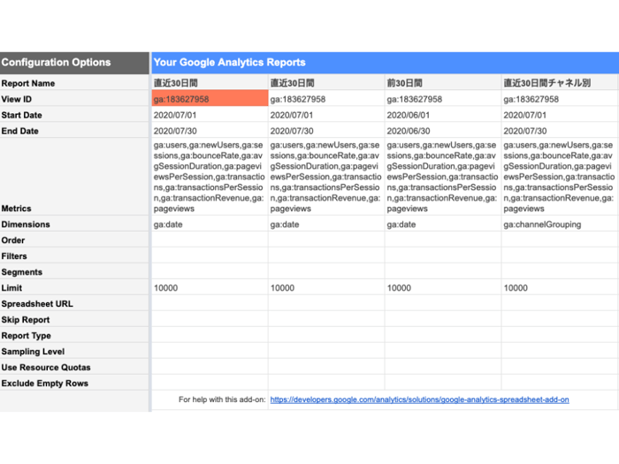This screenshot has height=464, width=619.
Task: Click the empty Skip Report cell in the third report
Action: pyautogui.click(x=443, y=319)
